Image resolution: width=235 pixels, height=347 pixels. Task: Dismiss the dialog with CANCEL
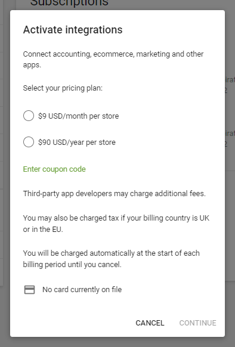point(150,323)
